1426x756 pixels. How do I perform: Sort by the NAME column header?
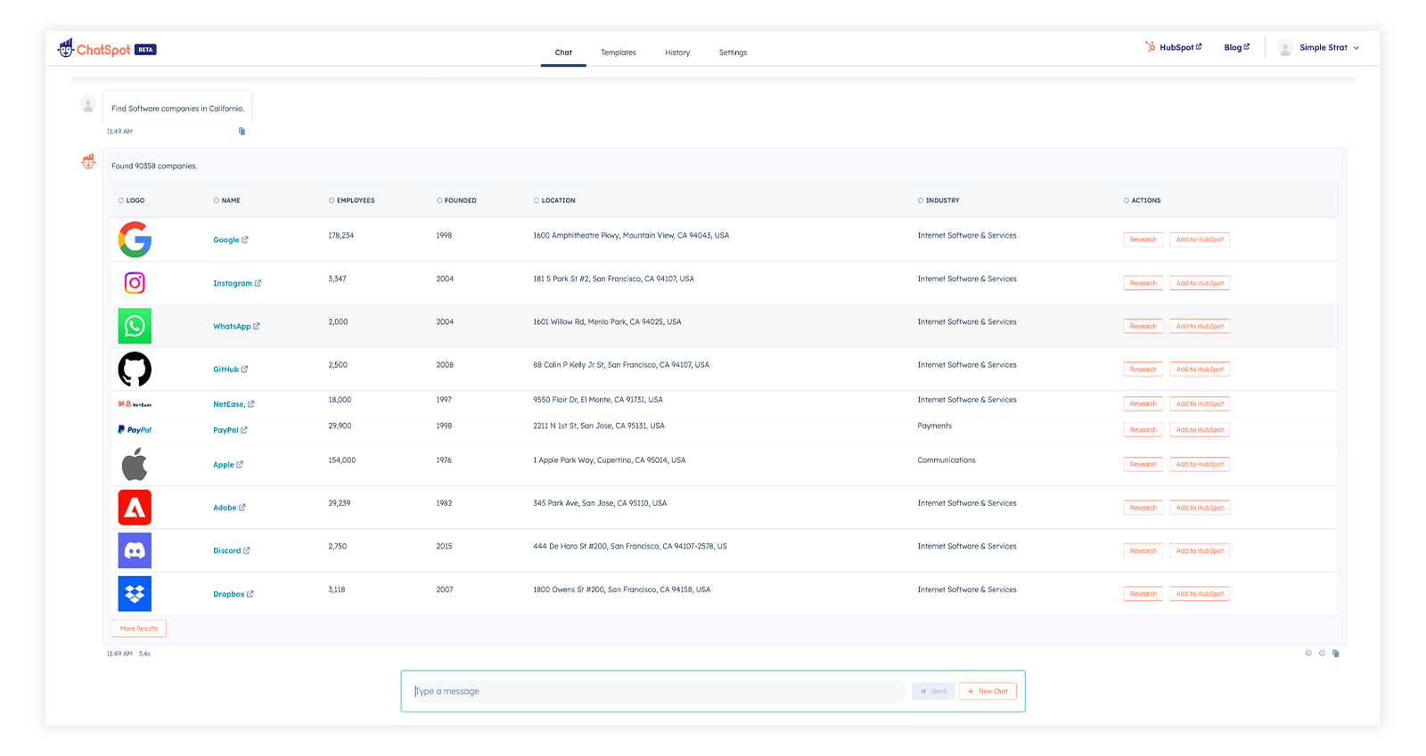point(227,200)
